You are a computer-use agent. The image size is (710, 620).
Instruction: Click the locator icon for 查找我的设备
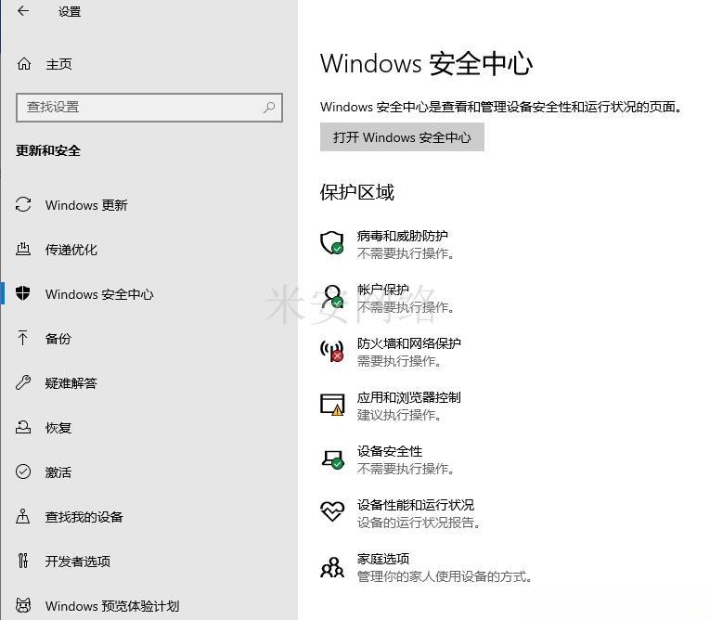click(22, 516)
